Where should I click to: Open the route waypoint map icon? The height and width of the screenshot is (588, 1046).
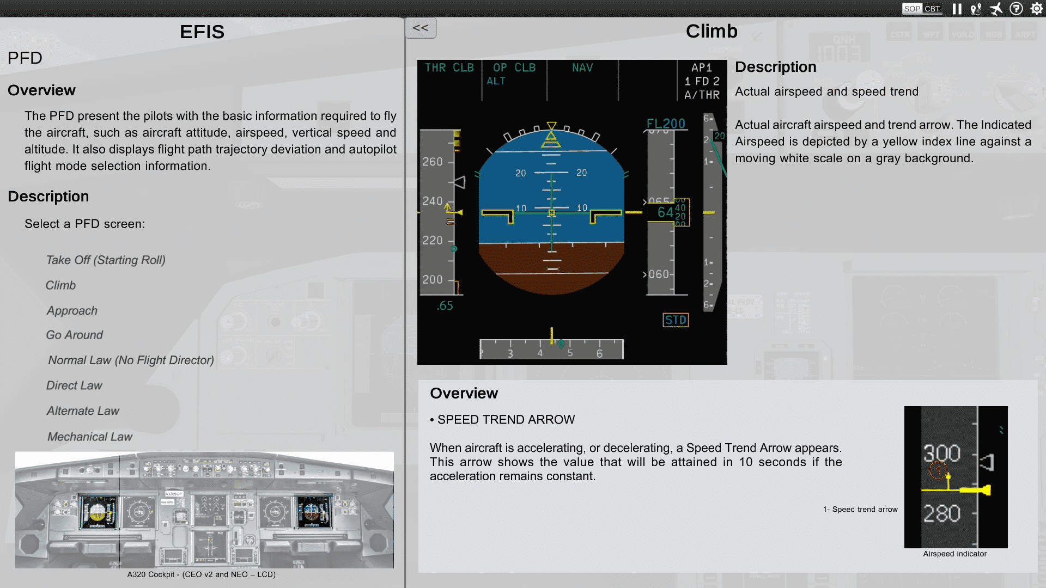(x=976, y=9)
